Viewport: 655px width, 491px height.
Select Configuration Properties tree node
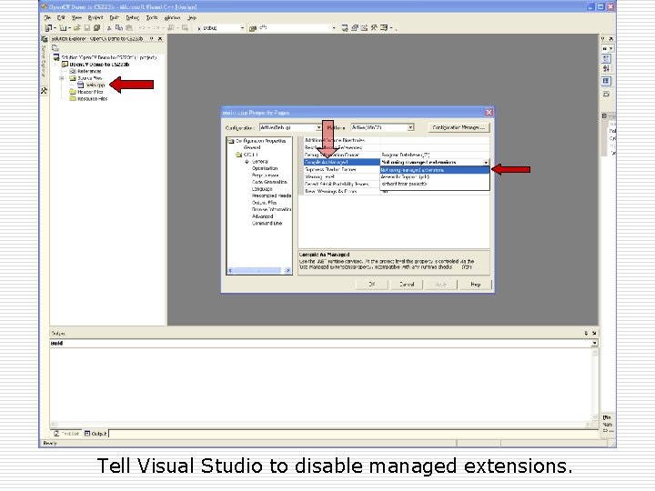pos(257,141)
